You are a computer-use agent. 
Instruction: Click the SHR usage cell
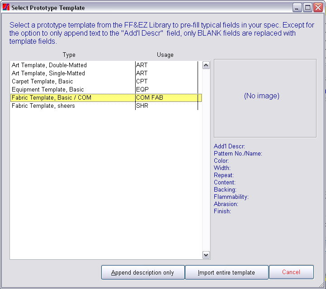[166, 106]
